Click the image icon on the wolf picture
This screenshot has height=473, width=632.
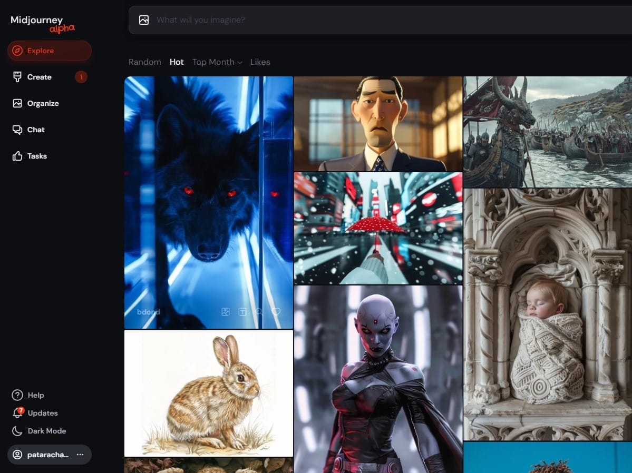(x=226, y=312)
